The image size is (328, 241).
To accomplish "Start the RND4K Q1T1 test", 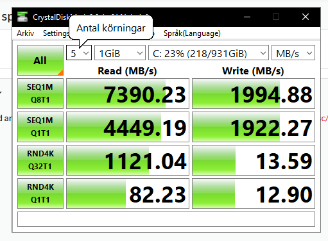I will click(x=40, y=194).
